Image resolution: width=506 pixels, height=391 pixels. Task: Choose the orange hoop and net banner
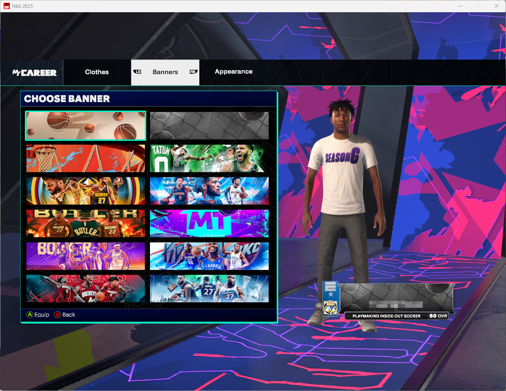pos(86,158)
